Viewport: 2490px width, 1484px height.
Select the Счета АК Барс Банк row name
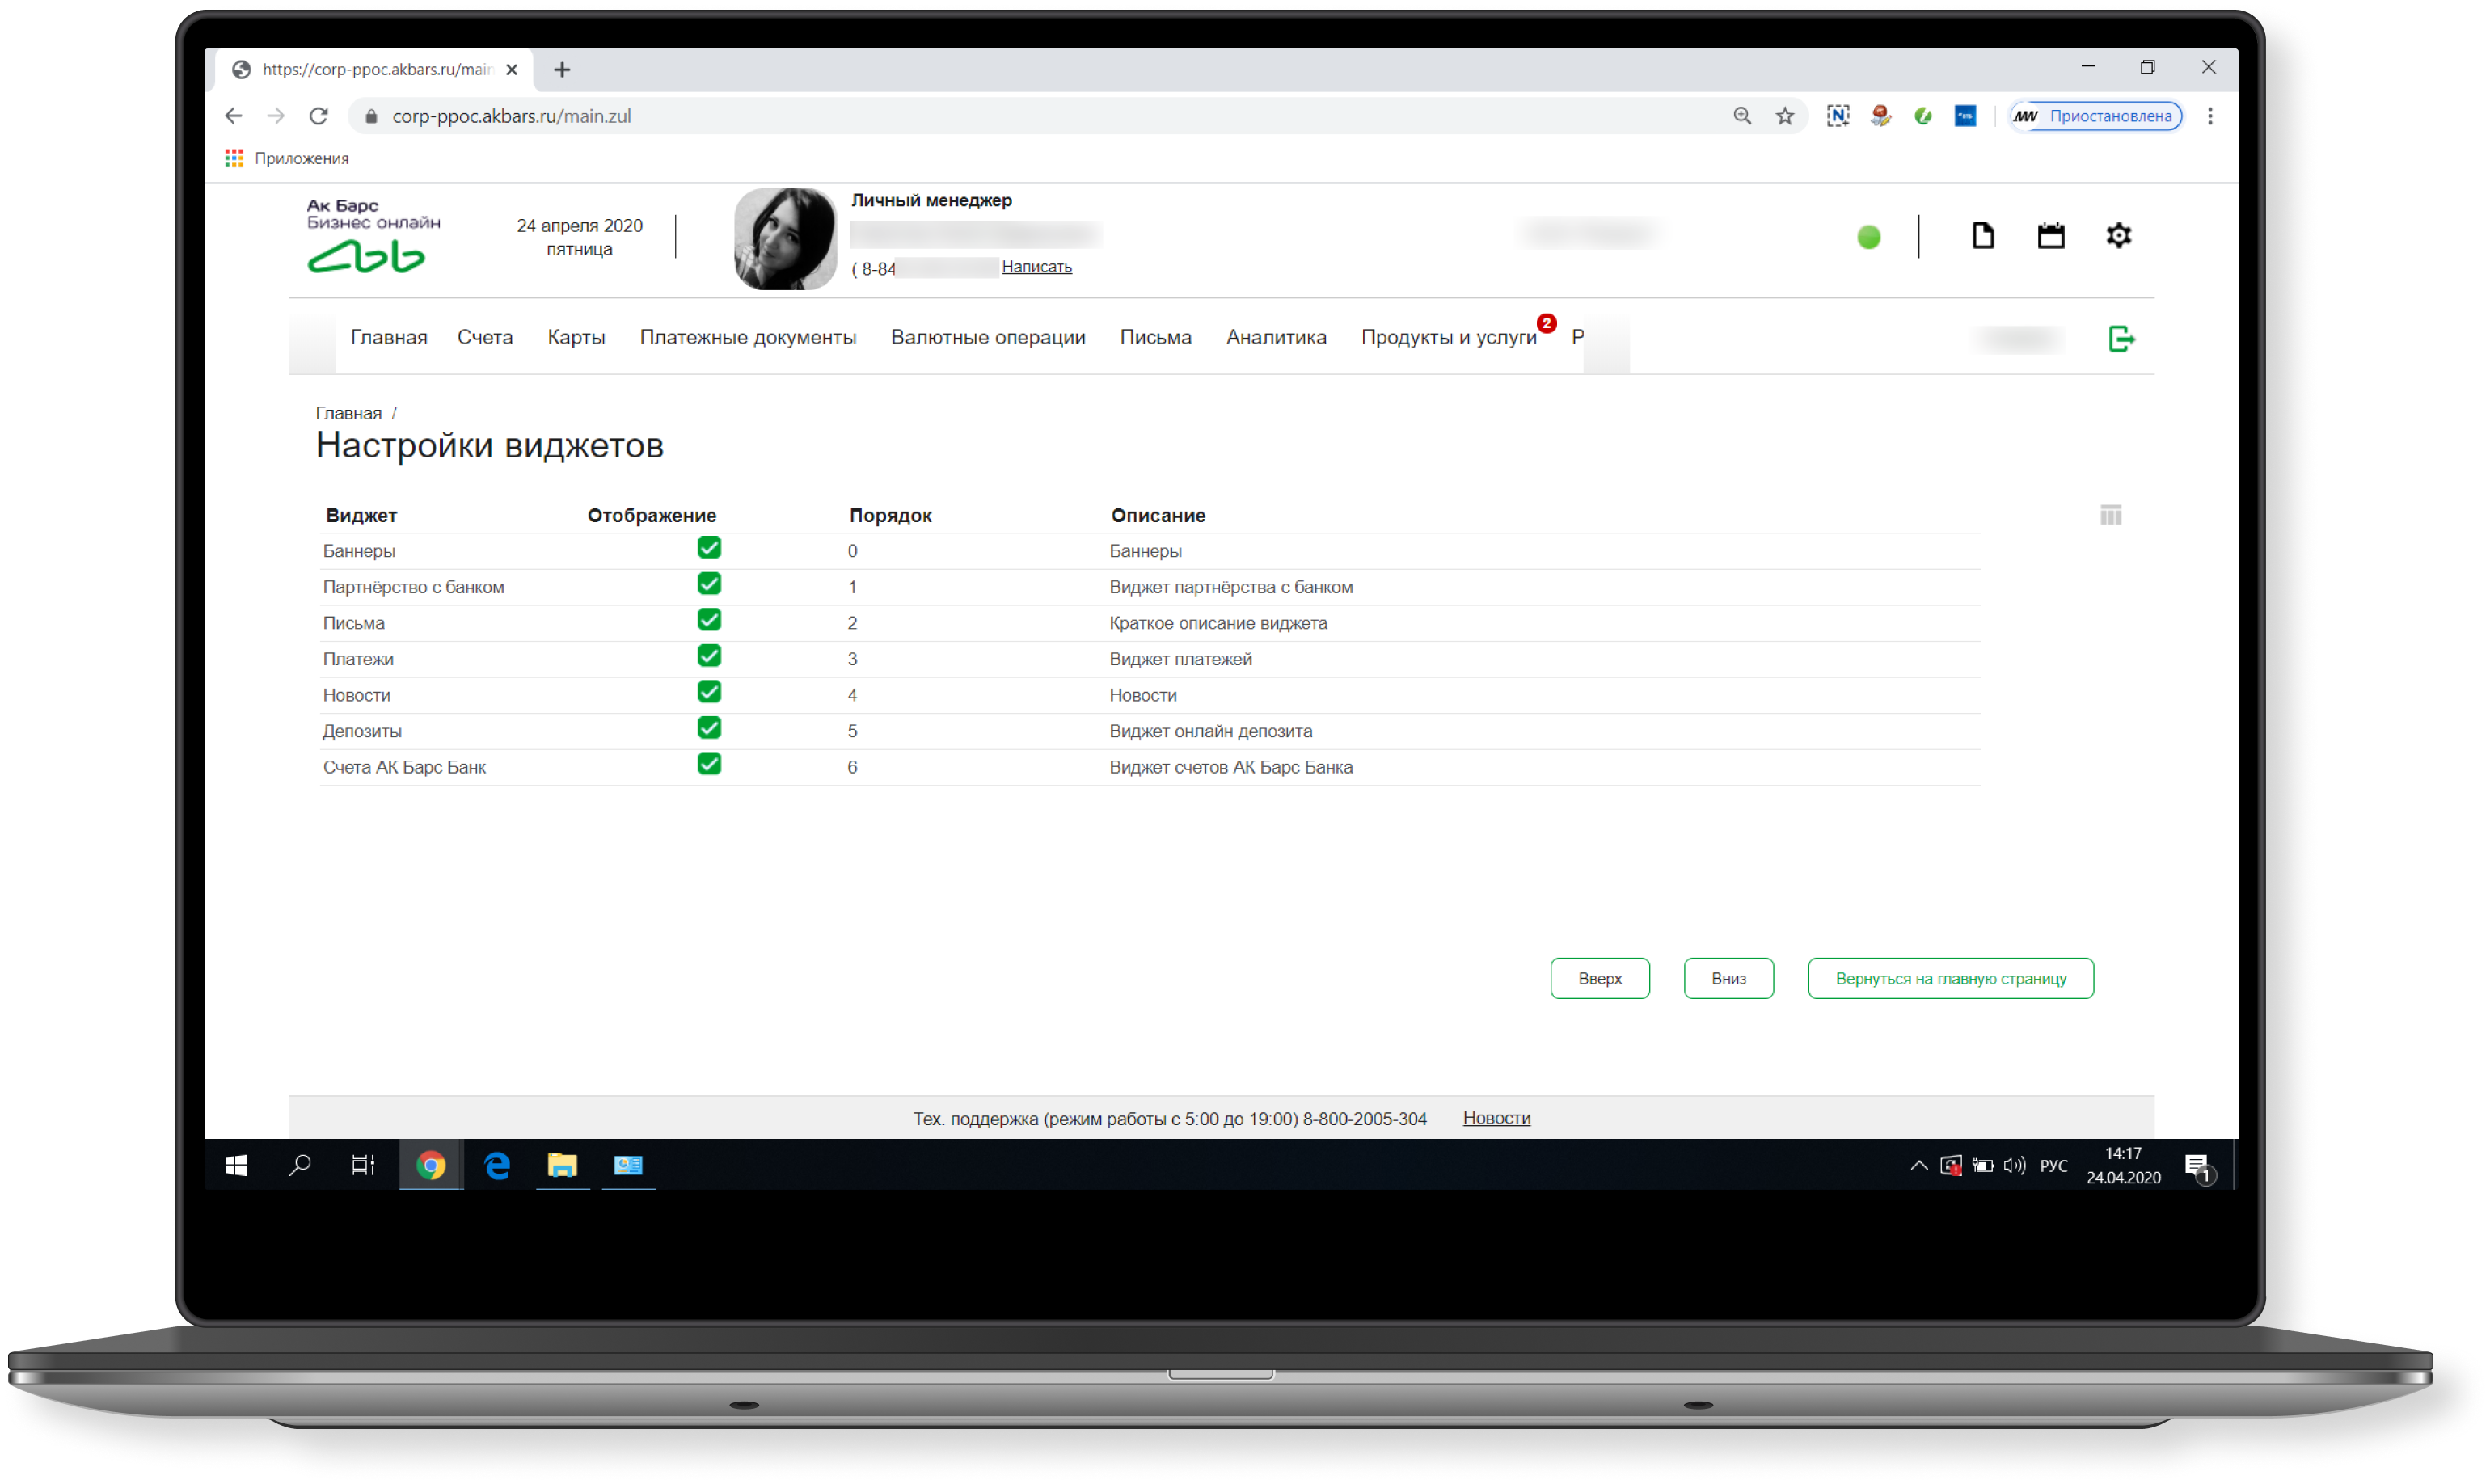[404, 767]
